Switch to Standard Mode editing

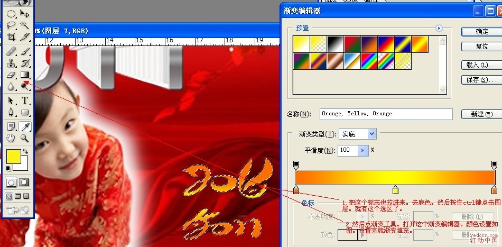[x=11, y=182]
